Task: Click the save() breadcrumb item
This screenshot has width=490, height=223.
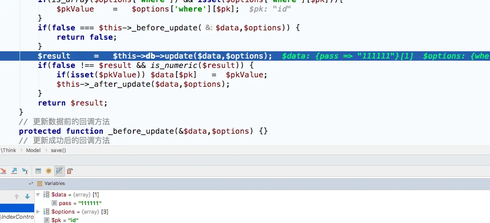Action: coord(58,150)
